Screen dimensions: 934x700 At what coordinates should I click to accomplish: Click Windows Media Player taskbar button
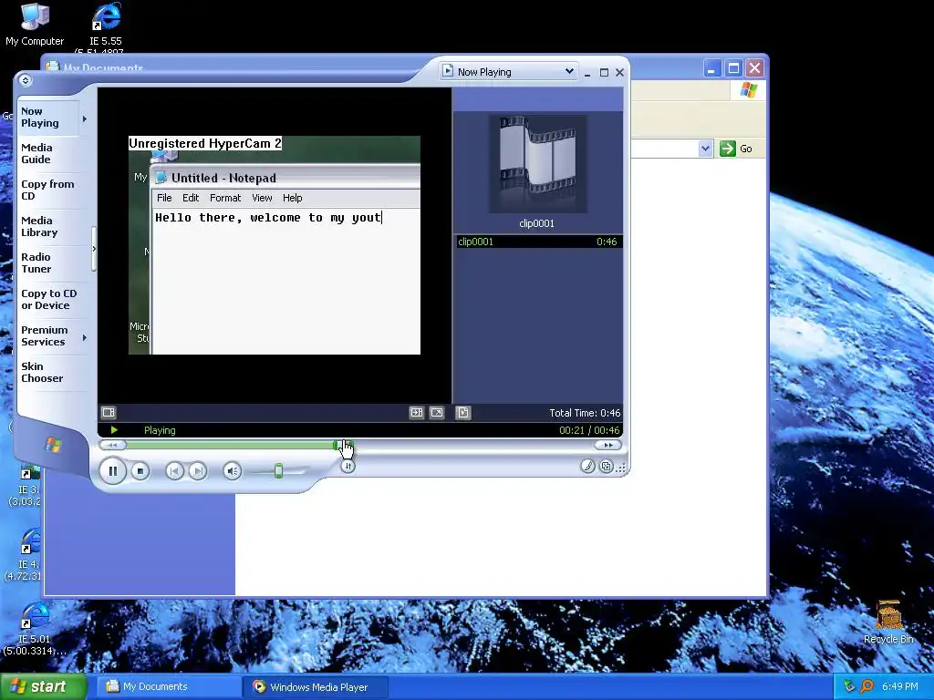tap(316, 687)
